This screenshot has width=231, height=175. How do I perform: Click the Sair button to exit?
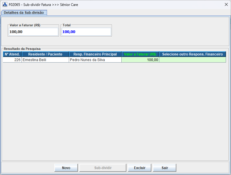coord(165,168)
